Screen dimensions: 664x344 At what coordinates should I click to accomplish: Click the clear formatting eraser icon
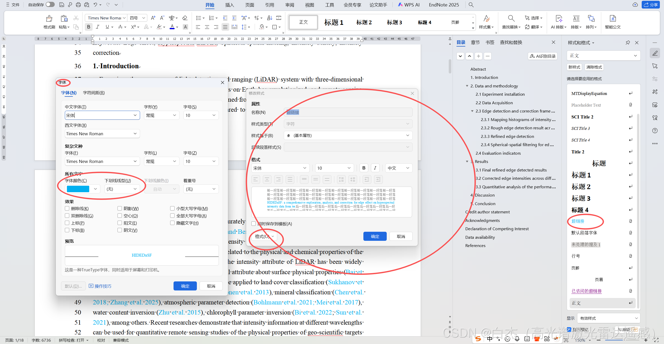point(185,18)
